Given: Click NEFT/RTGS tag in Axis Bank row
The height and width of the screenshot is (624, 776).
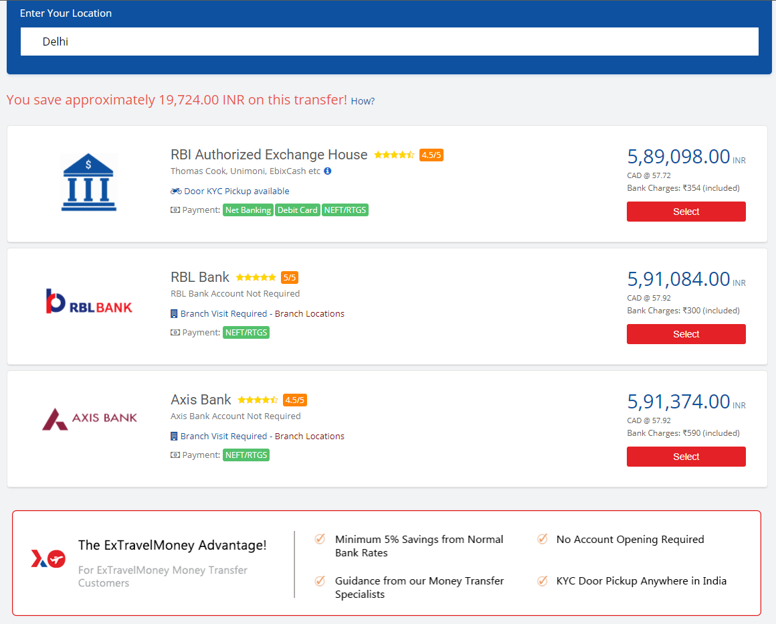Looking at the screenshot, I should [246, 455].
